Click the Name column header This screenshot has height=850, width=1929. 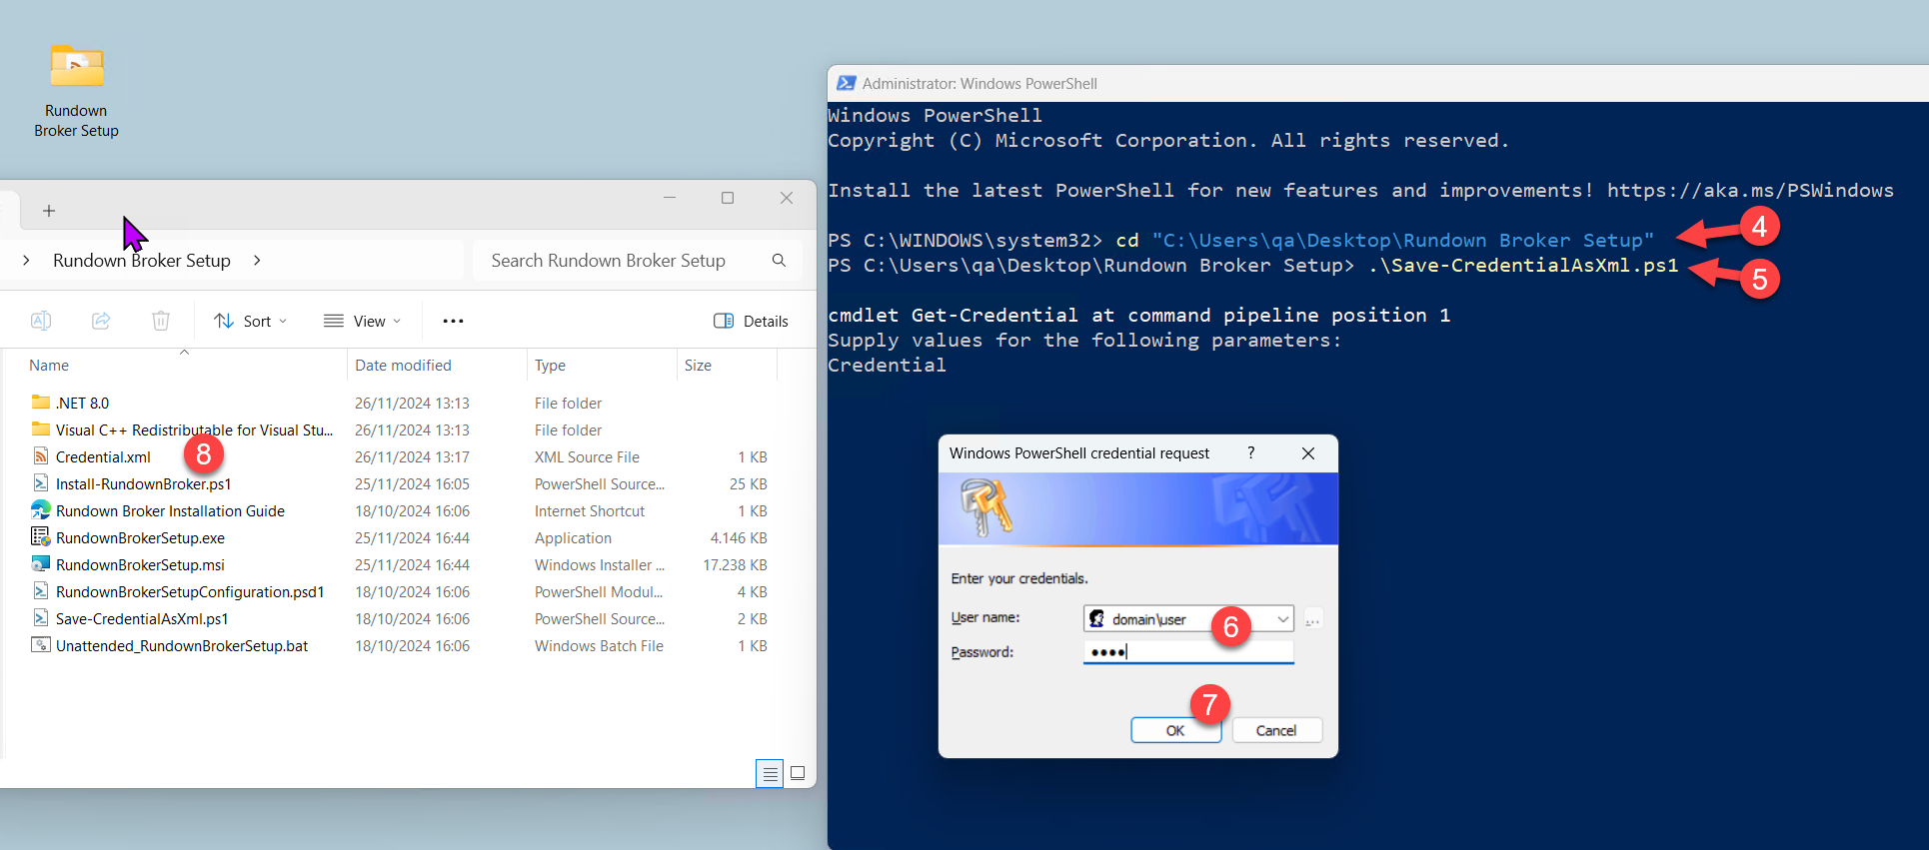coord(49,366)
